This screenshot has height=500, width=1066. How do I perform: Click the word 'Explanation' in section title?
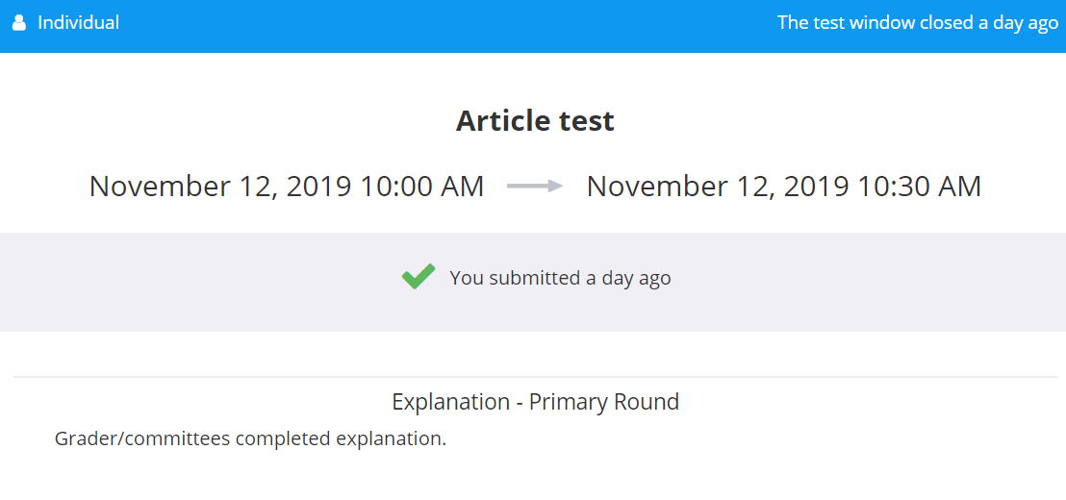[450, 402]
